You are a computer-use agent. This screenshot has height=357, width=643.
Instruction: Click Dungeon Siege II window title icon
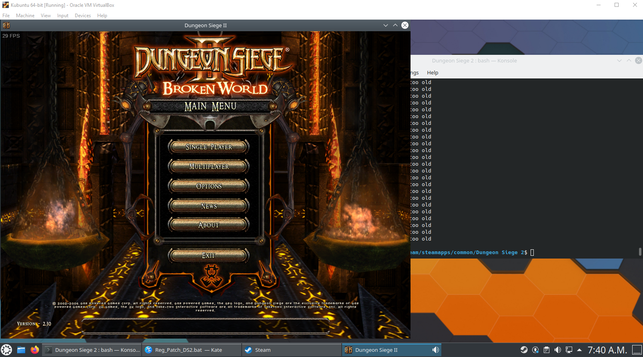pos(6,25)
